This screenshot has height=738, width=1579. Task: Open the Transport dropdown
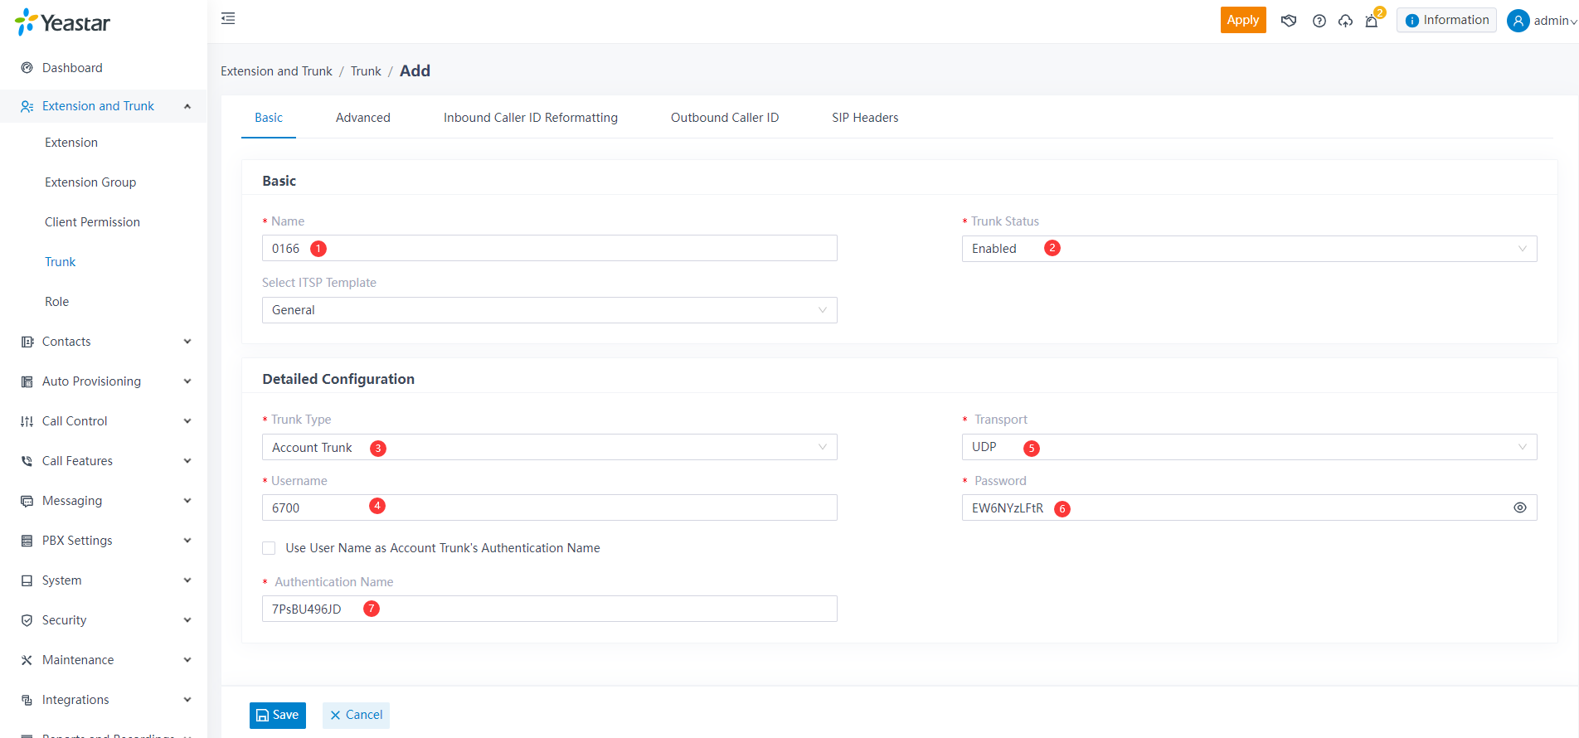pos(1249,447)
